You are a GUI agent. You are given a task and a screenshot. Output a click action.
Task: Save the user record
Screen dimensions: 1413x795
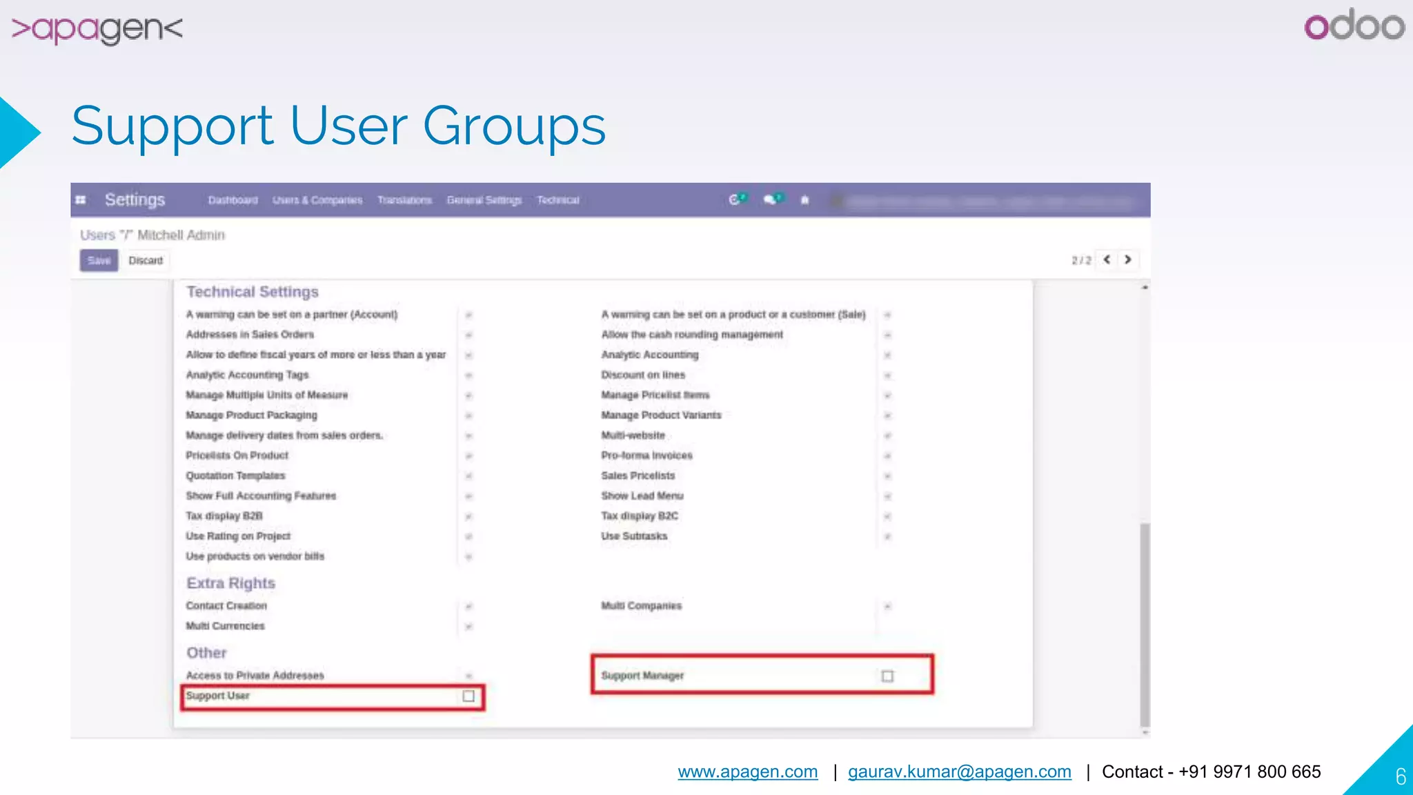99,260
